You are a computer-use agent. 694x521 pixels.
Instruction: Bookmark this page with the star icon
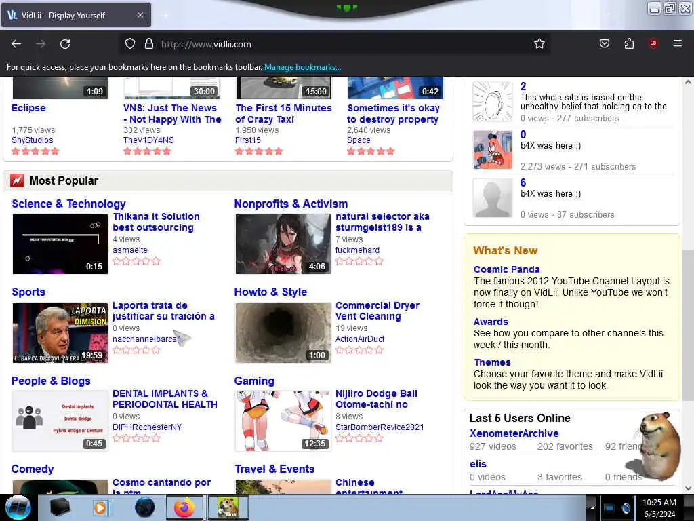[539, 44]
